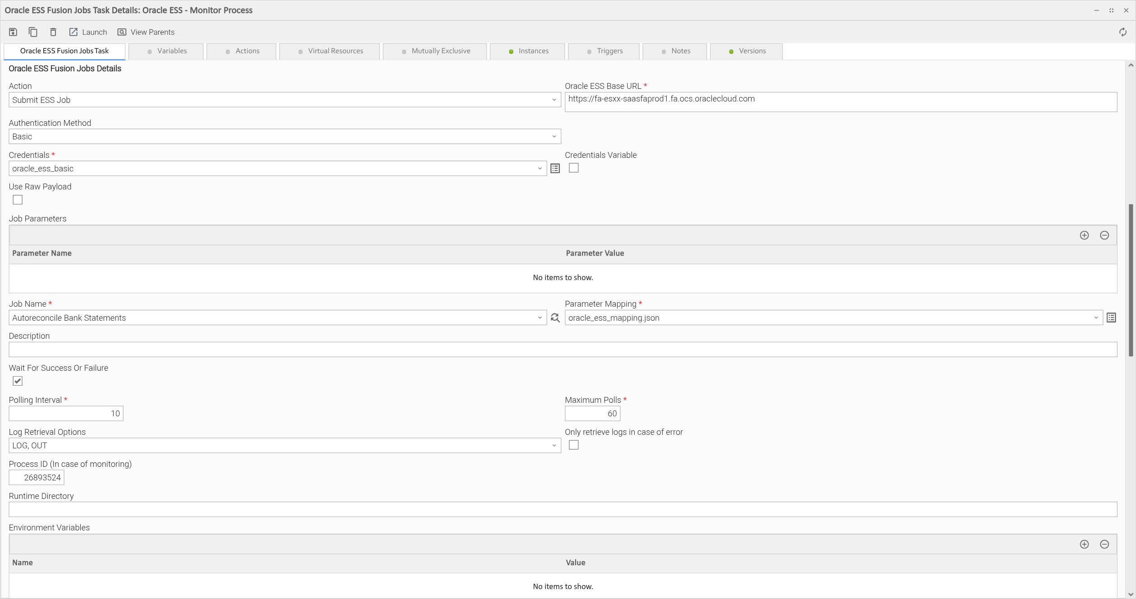Open Parameter Mapping details icon
Screen dimensions: 1136x599
[1111, 318]
